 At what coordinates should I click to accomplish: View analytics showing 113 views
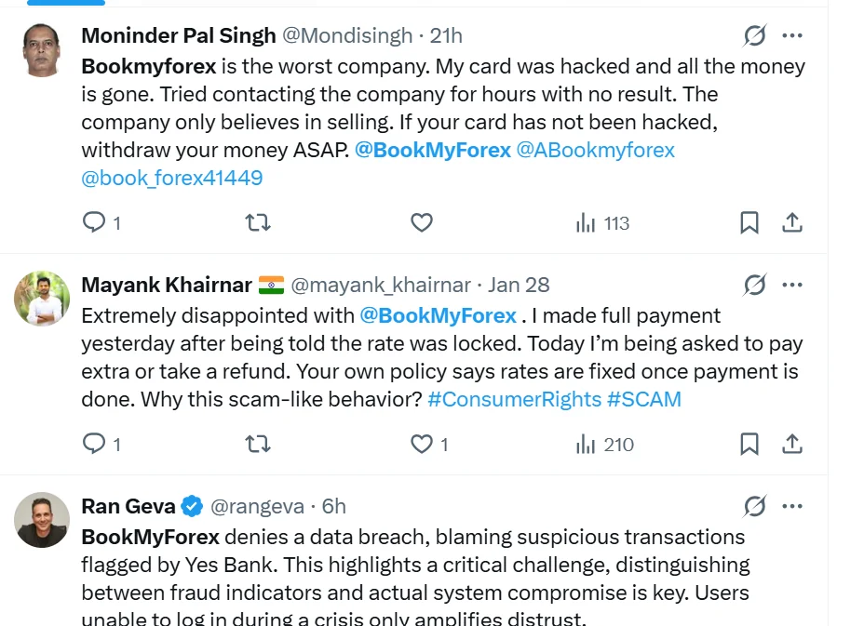point(602,223)
